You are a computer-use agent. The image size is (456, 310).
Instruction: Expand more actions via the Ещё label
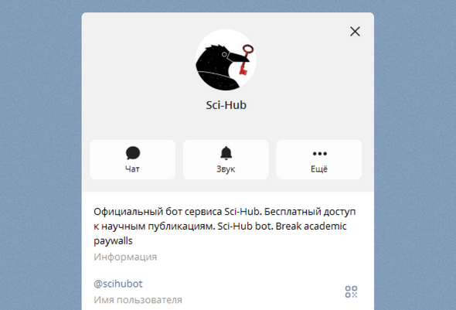[319, 169]
